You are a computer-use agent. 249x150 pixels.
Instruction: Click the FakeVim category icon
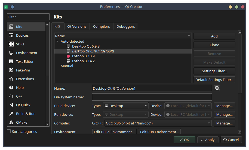click(x=11, y=70)
